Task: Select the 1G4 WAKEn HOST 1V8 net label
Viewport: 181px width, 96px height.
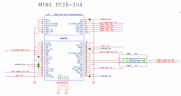Action: (x=20, y=50)
